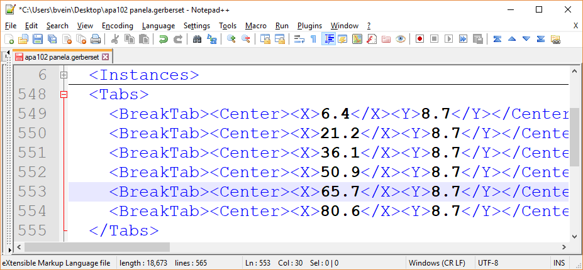Open the Document Map icon

pos(357,39)
